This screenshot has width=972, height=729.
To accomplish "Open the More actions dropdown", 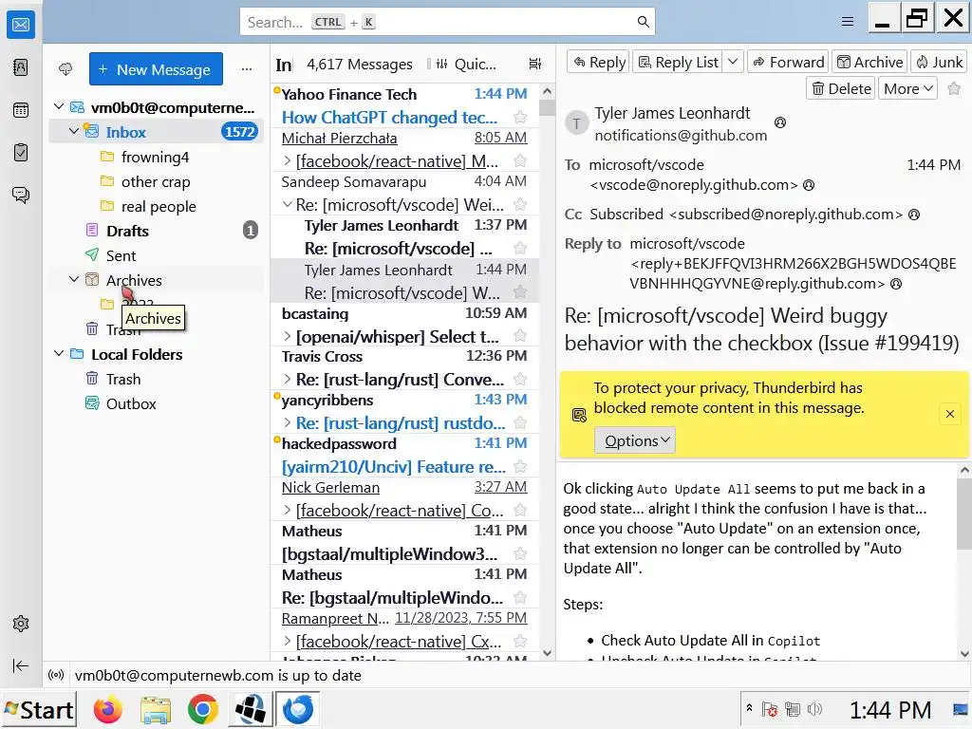I will click(908, 88).
